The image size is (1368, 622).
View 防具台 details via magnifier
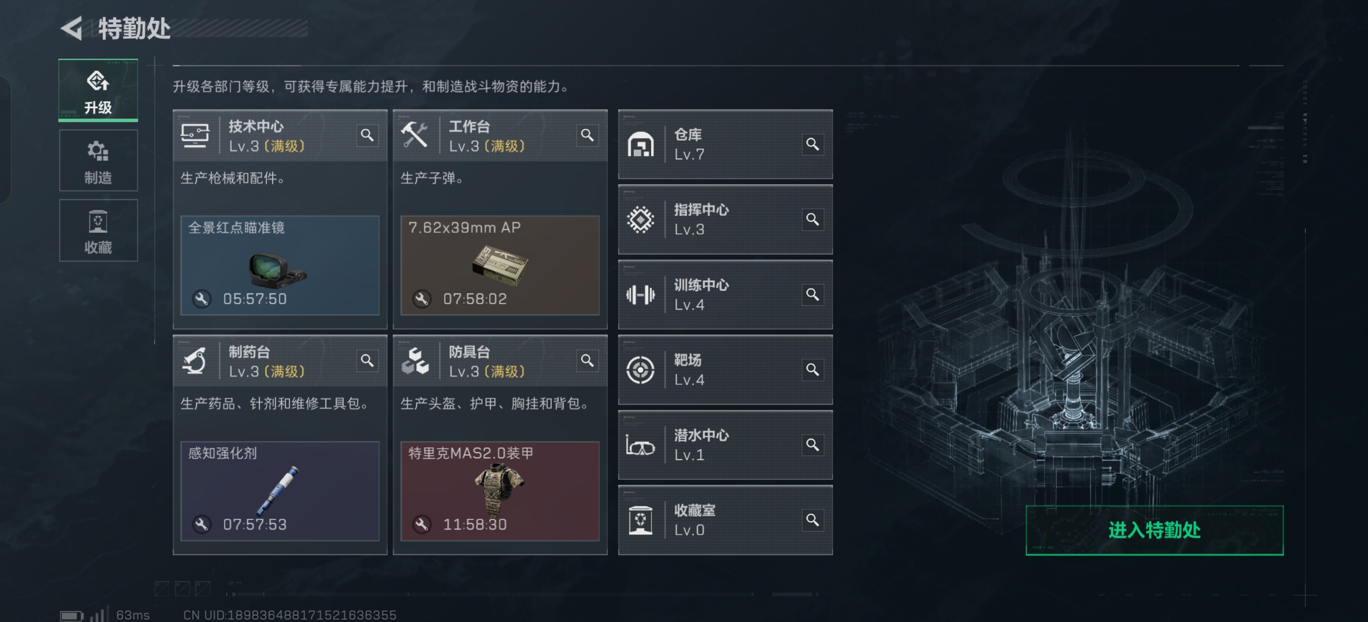[587, 361]
